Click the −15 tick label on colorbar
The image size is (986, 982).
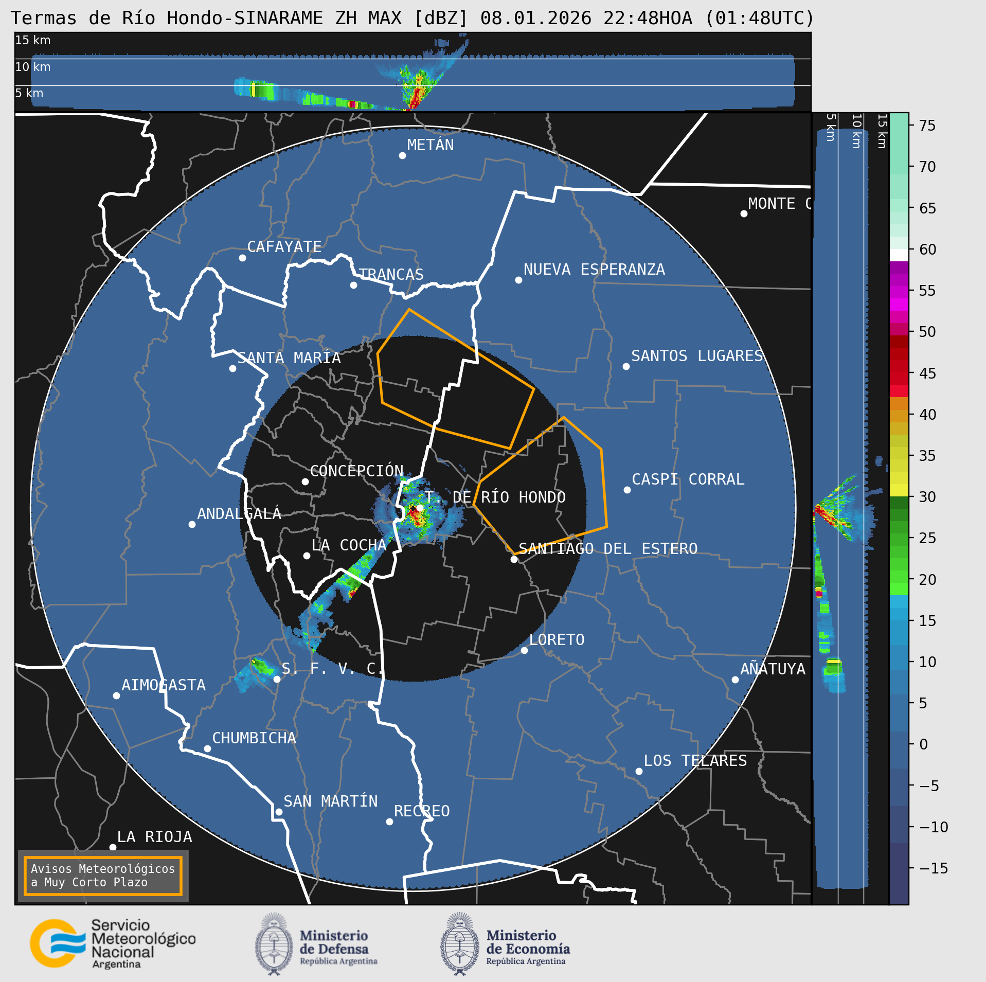click(934, 868)
